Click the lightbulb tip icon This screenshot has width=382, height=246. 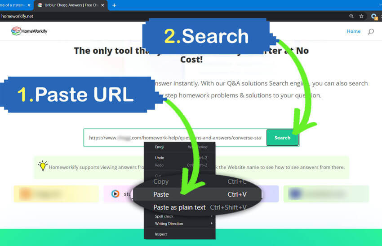pyautogui.click(x=43, y=166)
